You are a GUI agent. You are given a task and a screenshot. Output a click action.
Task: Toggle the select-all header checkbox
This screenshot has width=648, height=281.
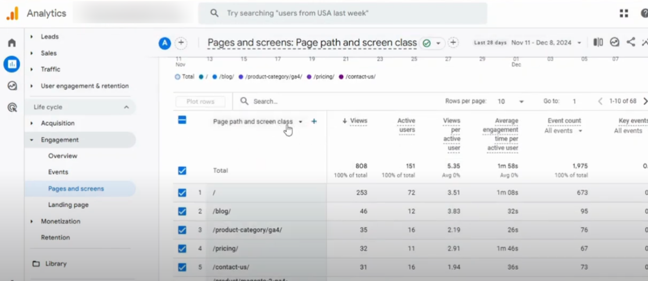pyautogui.click(x=182, y=120)
